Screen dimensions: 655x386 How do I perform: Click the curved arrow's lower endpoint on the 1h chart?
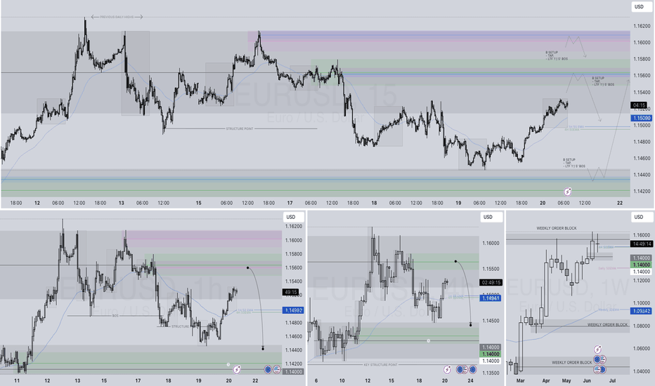pyautogui.click(x=263, y=348)
